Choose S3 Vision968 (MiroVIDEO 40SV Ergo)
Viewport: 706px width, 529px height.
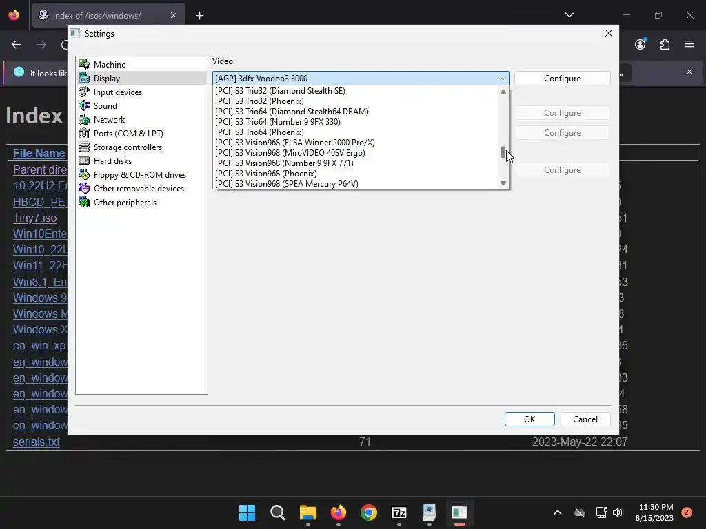pos(356,153)
